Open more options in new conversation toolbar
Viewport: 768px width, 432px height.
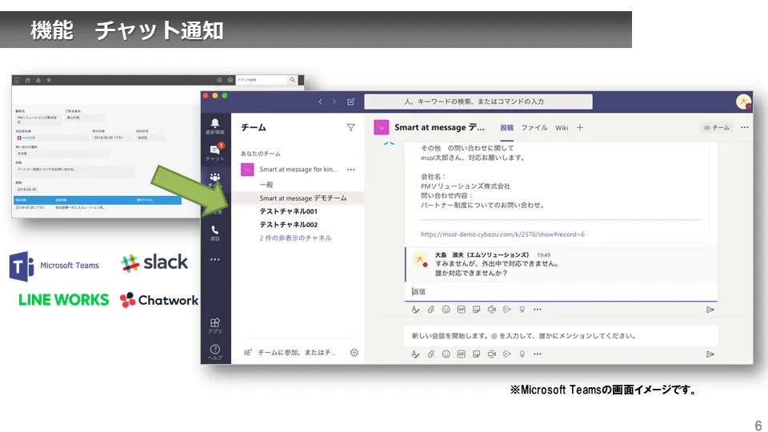coord(538,354)
